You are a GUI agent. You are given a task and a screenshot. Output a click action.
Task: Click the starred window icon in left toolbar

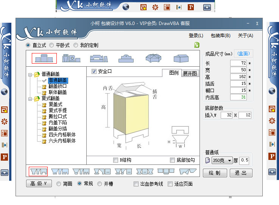click(4, 110)
